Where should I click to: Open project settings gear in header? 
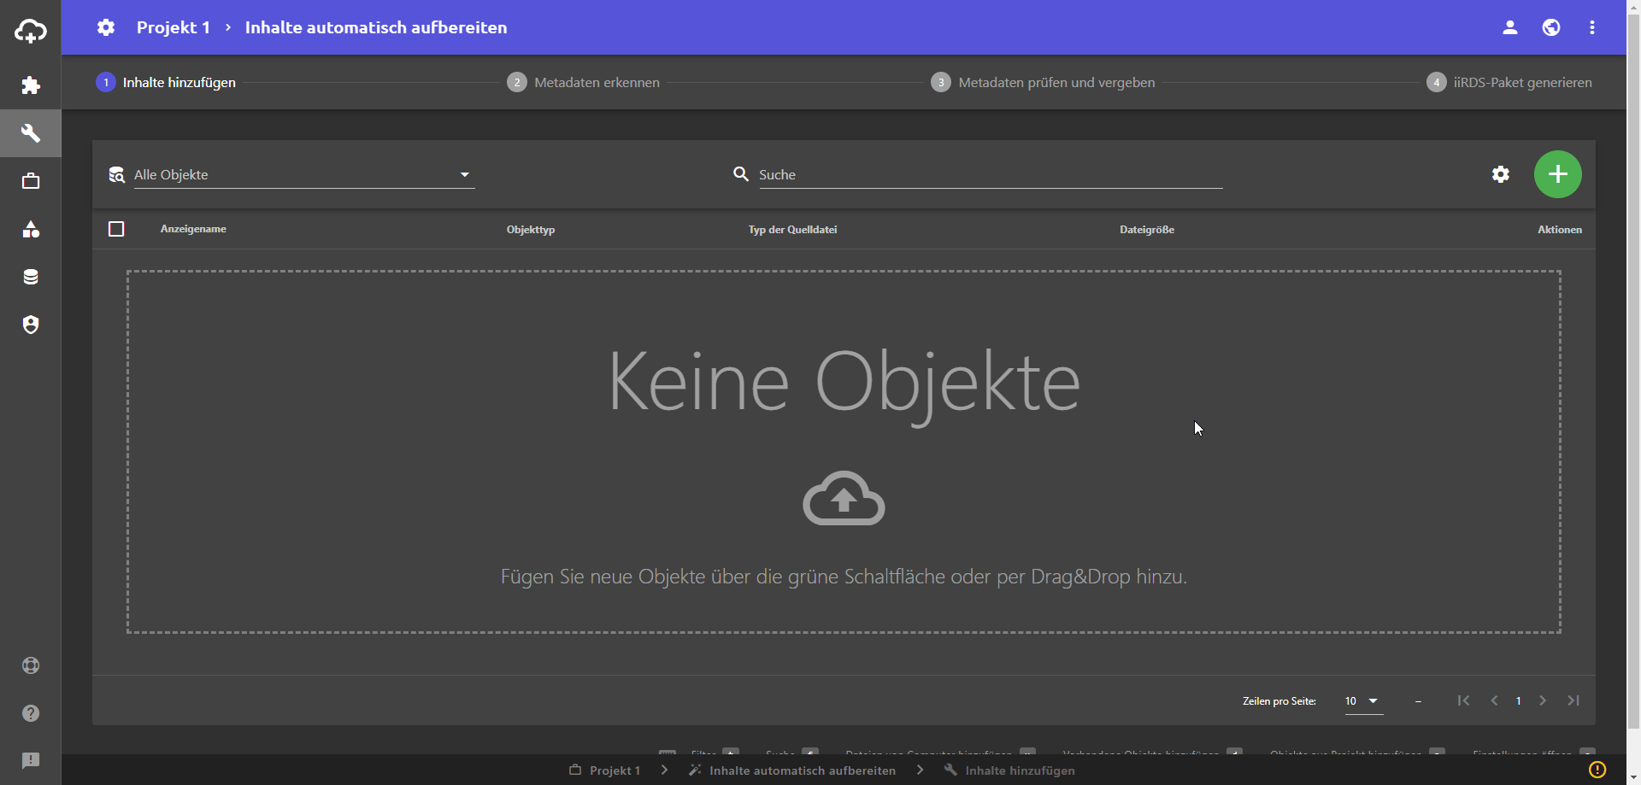[106, 27]
